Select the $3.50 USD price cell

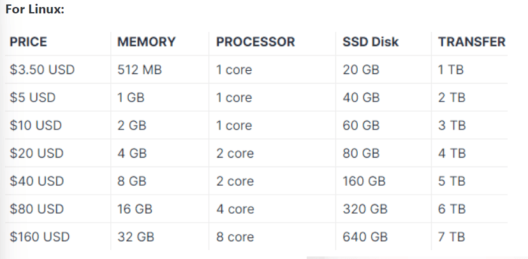[42, 70]
